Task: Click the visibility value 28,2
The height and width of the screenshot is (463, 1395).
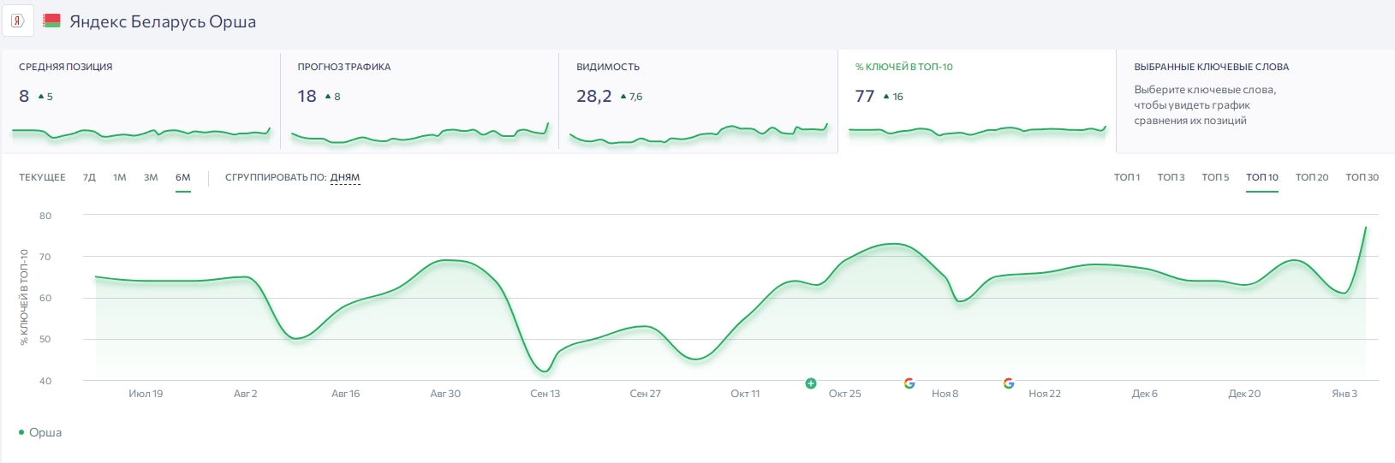Action: 593,96
